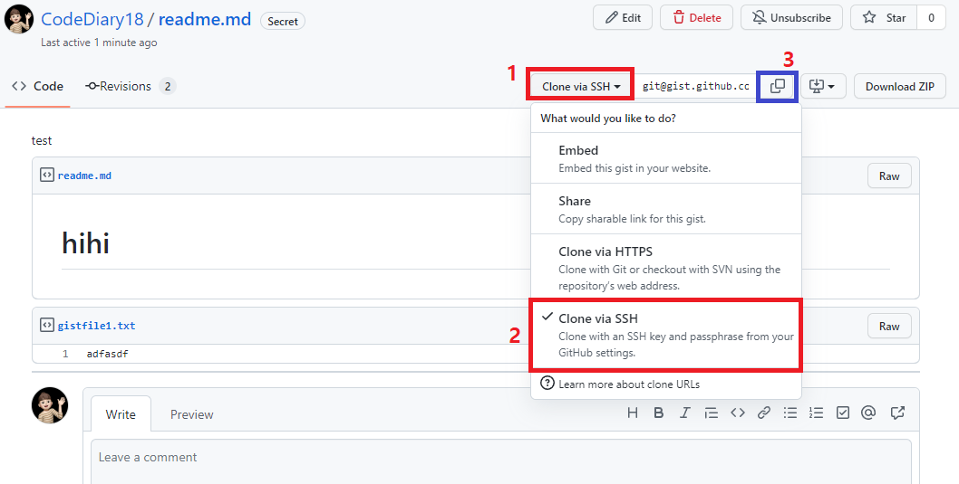Viewport: 959px width, 484px height.
Task: Click the git@gist.github.com URL field
Action: [x=695, y=86]
